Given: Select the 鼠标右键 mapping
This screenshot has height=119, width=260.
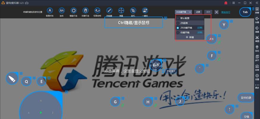Looking at the screenshot, I should point(246,98).
